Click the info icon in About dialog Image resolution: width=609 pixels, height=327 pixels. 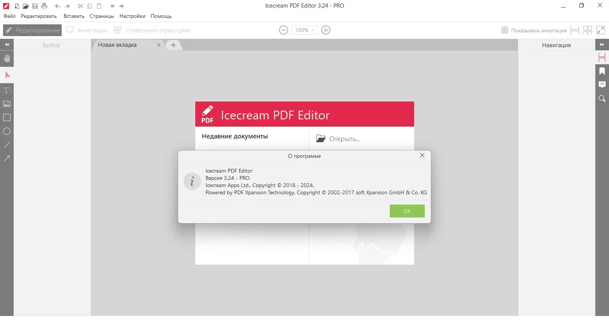pyautogui.click(x=192, y=181)
